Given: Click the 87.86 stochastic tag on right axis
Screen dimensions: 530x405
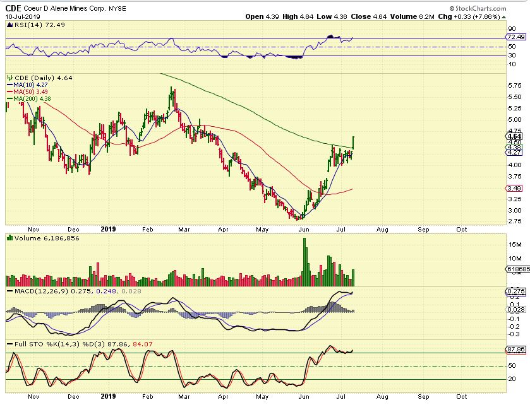Looking at the screenshot, I should (x=516, y=349).
